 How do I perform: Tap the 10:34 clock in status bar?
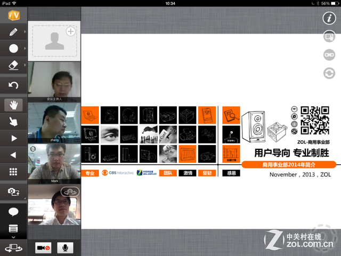pyautogui.click(x=170, y=3)
